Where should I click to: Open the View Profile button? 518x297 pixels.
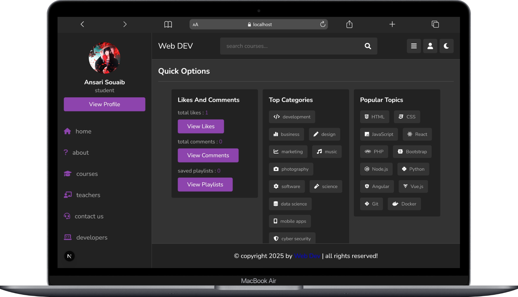104,104
